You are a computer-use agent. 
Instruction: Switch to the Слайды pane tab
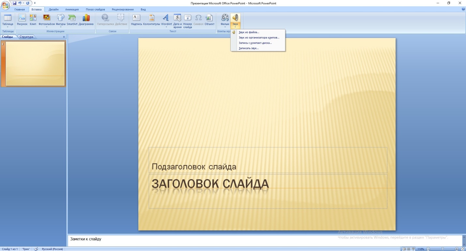8,37
